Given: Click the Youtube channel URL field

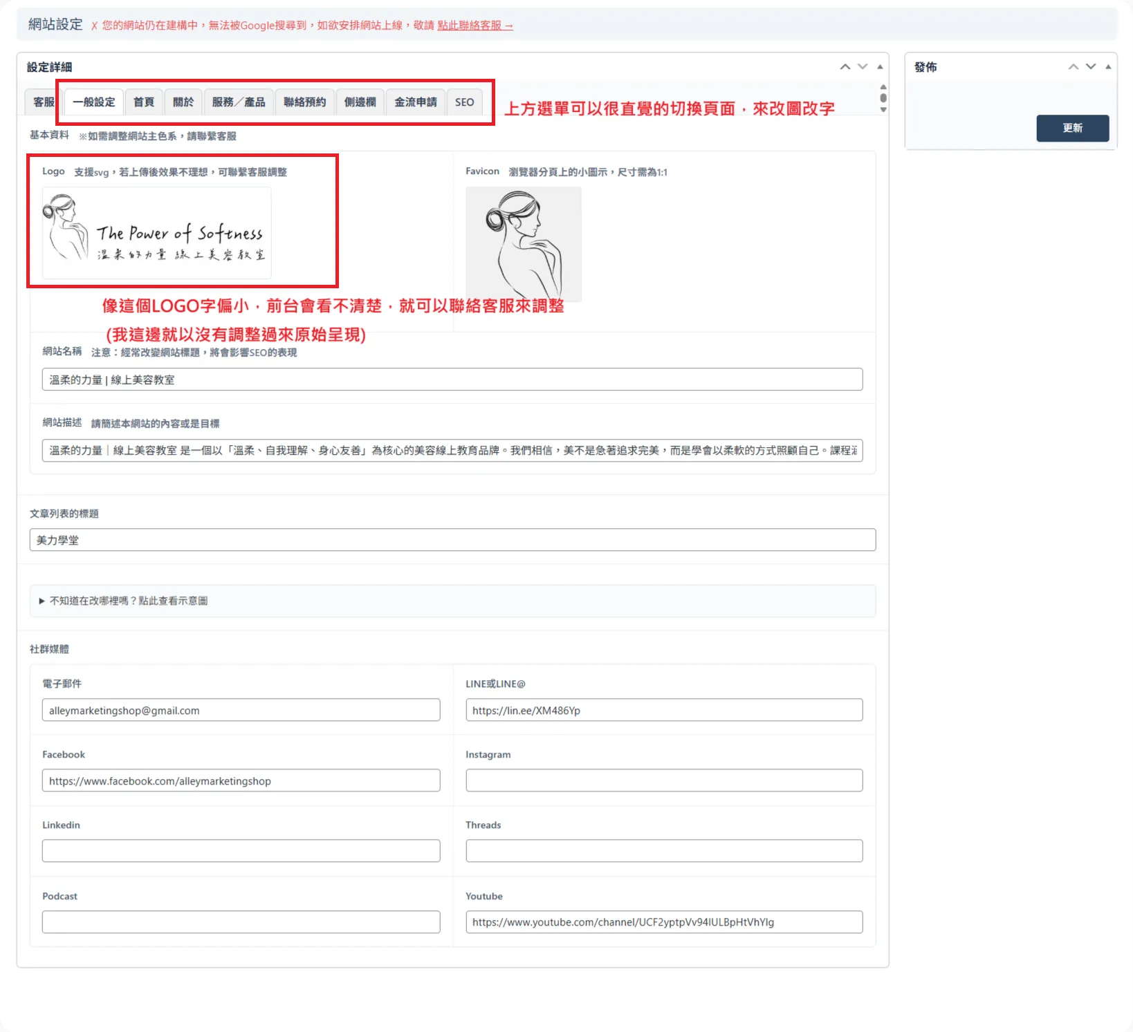Looking at the screenshot, I should click(664, 922).
